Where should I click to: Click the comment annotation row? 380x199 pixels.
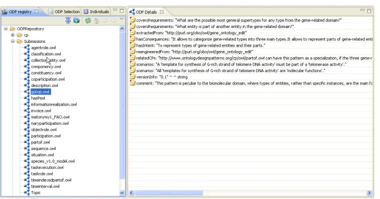(x=251, y=83)
